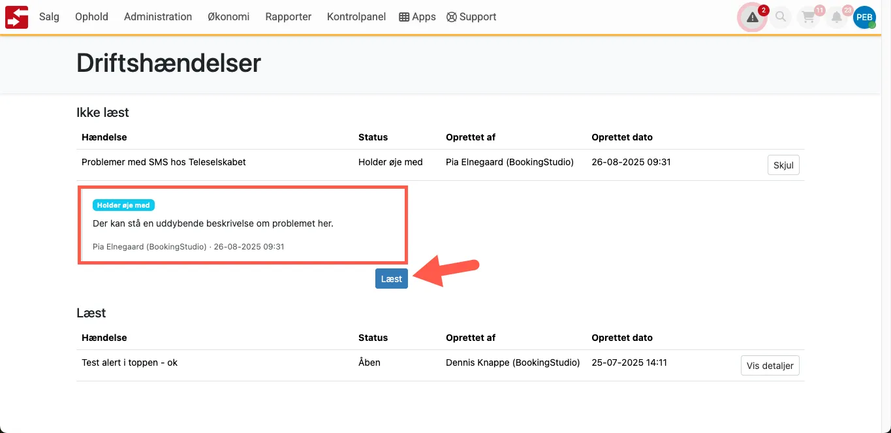Hide event details with Skjul button
Screen dimensions: 891x433
[x=783, y=165]
